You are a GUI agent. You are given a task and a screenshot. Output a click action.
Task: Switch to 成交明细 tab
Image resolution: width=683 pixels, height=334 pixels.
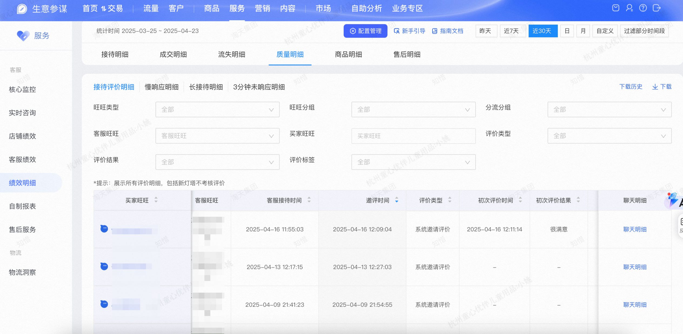(173, 54)
